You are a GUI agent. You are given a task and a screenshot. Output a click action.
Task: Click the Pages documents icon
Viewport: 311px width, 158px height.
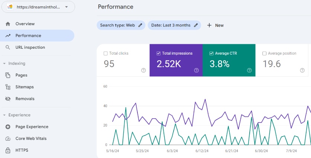[x=8, y=75]
